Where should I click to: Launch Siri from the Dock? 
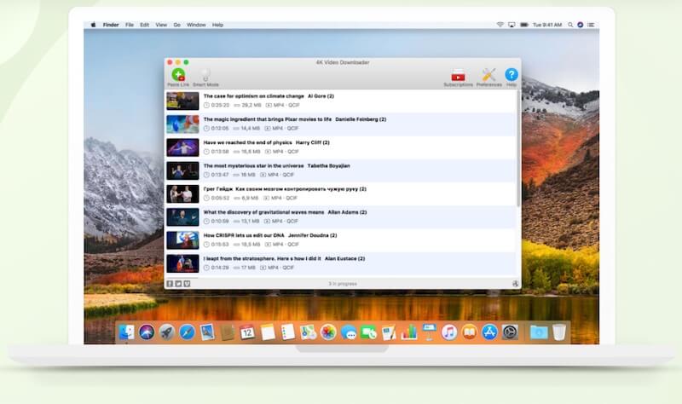pos(147,332)
